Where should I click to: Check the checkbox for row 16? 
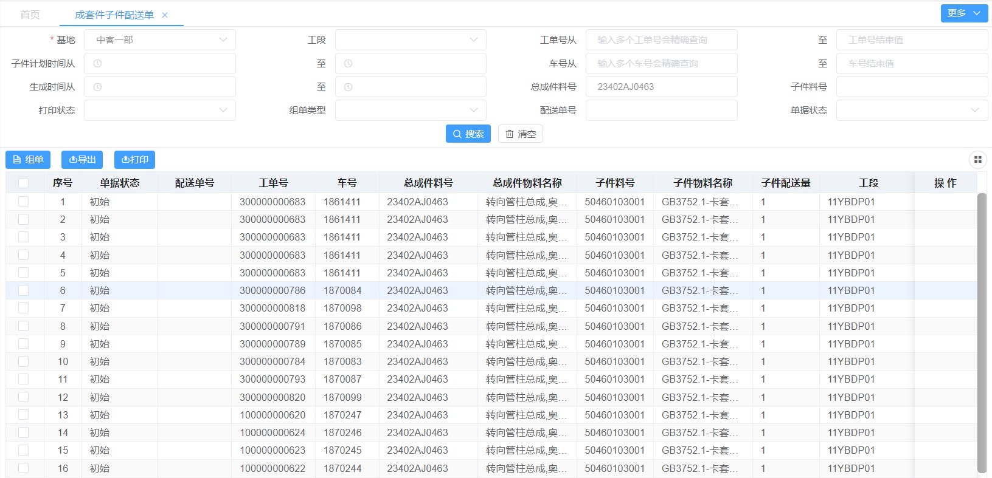(23, 468)
